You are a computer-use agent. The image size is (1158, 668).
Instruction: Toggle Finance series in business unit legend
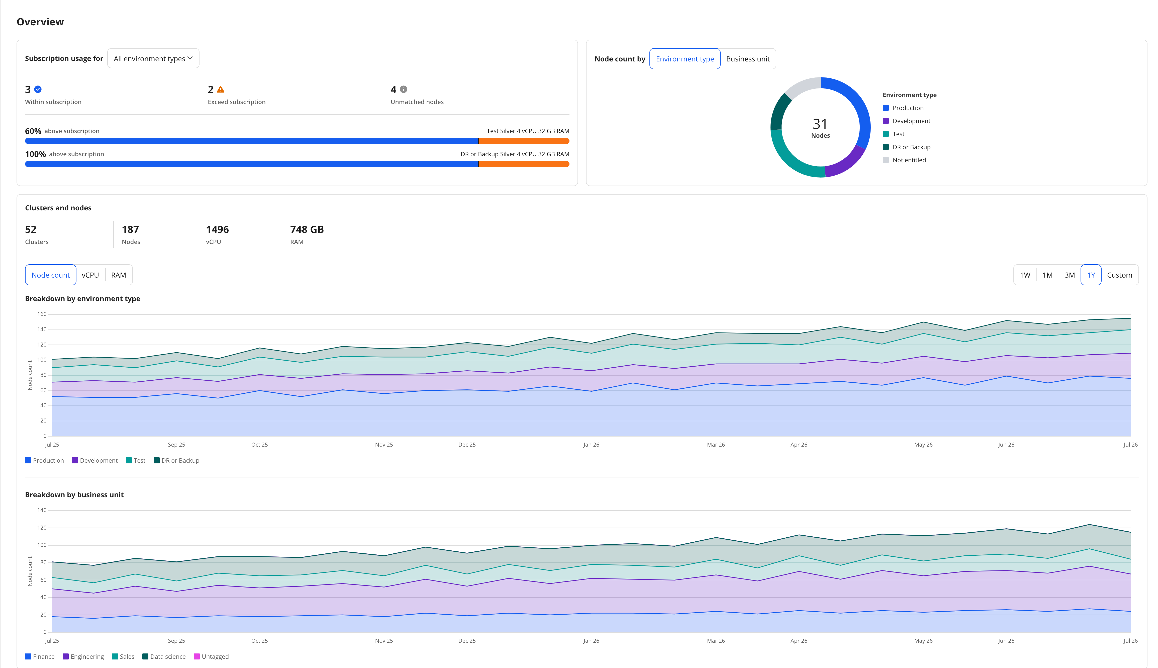tap(40, 656)
